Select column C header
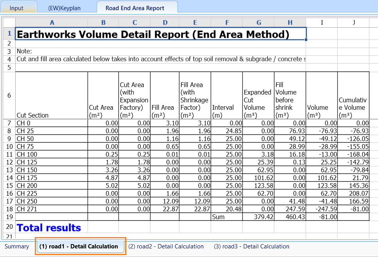Image resolution: width=378 pixels, height=257 pixels. [134, 23]
